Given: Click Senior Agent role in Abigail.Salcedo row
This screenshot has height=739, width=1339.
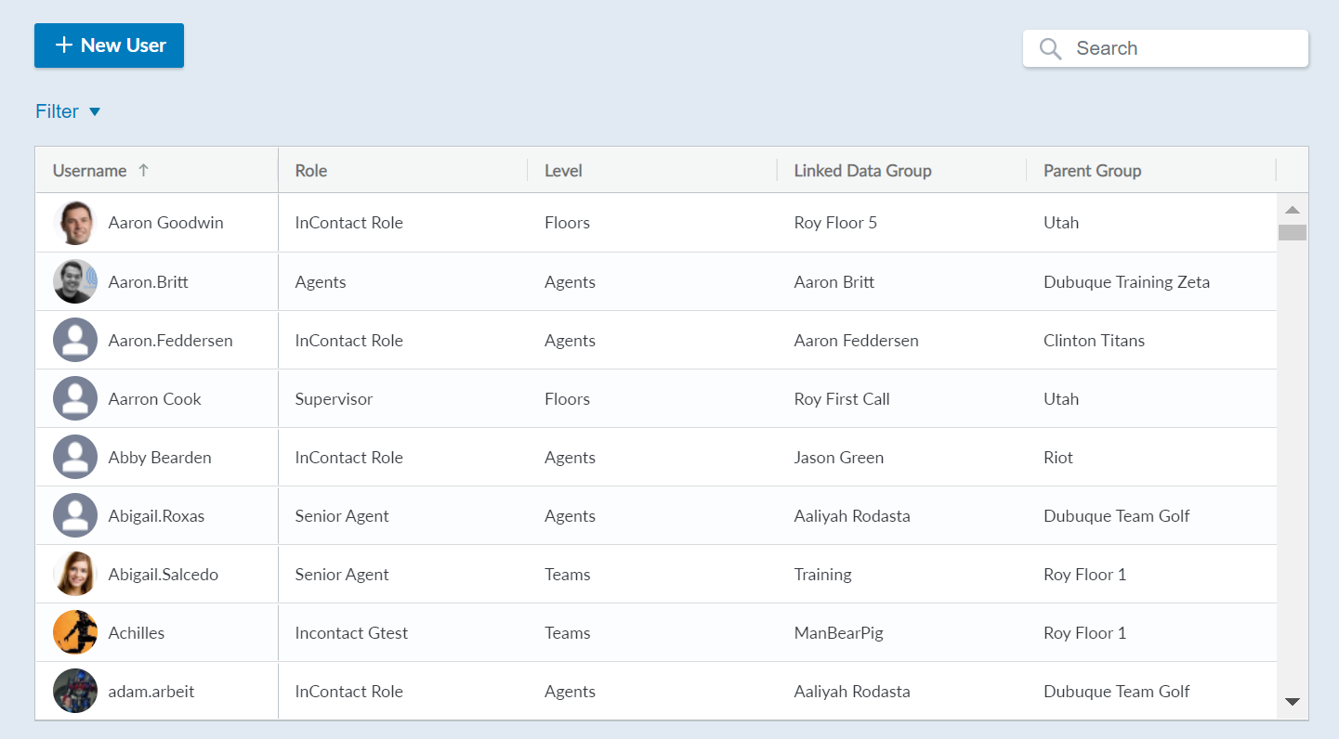Looking at the screenshot, I should click(342, 575).
